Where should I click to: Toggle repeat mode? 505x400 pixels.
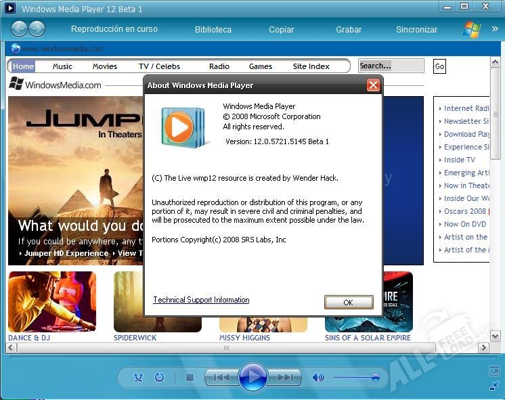160,377
